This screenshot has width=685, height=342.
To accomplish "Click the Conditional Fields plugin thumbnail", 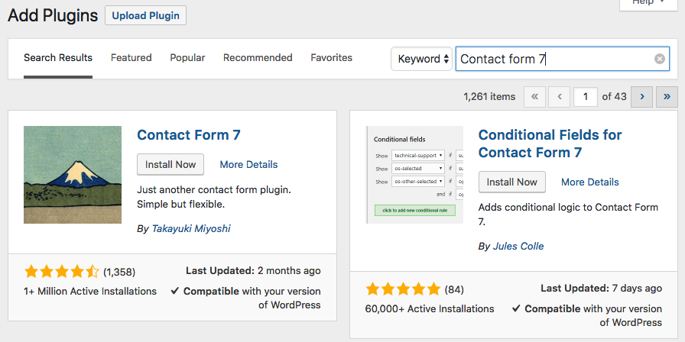I will (414, 175).
